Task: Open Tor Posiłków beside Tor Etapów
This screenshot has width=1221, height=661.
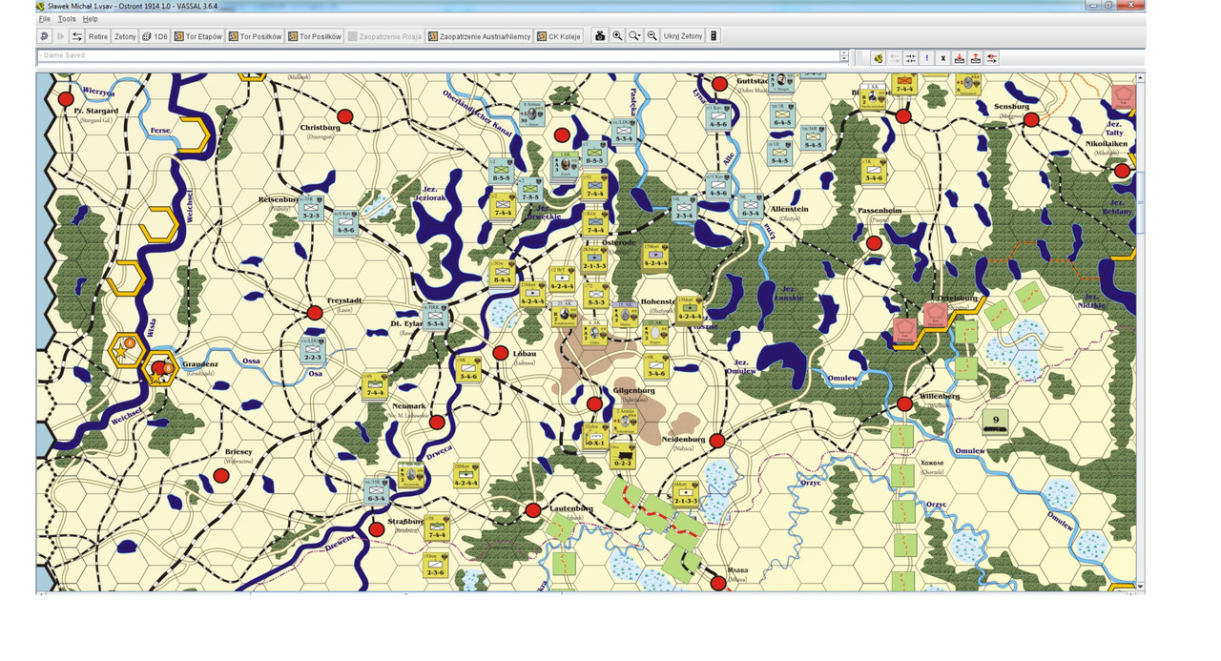Action: pyautogui.click(x=255, y=36)
